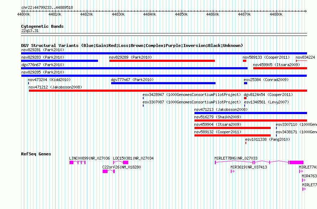Click the red nsv829289 (Park2010) loss bar
Screen dimensions: 317x209
pyautogui.click(x=162, y=61)
